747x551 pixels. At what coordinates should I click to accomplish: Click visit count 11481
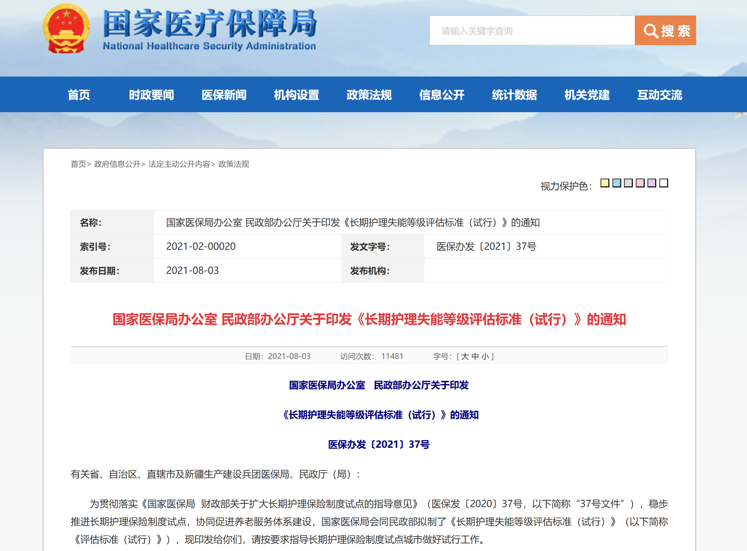[392, 356]
